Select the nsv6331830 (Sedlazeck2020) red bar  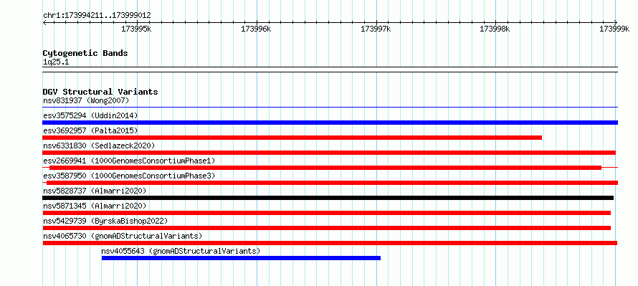pos(329,153)
